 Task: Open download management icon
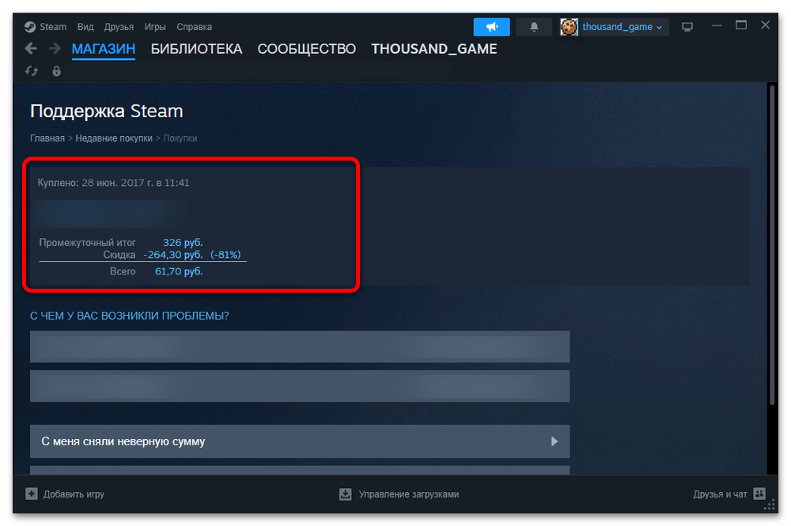pyautogui.click(x=345, y=494)
